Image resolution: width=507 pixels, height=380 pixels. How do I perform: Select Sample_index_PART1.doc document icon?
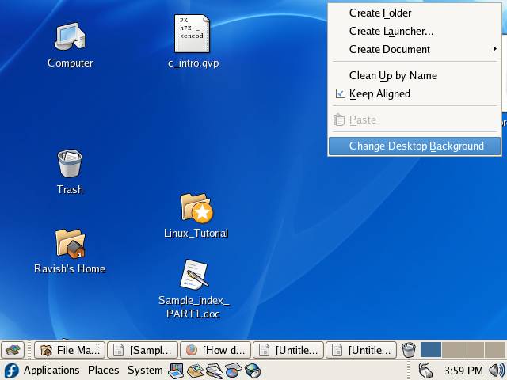coord(193,275)
